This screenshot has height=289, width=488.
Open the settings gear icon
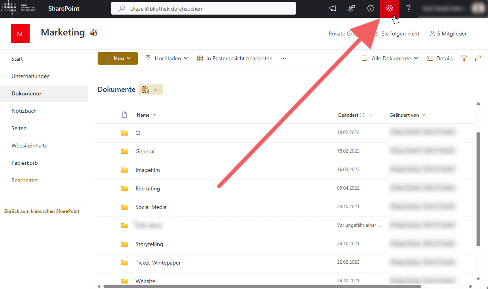coord(389,9)
